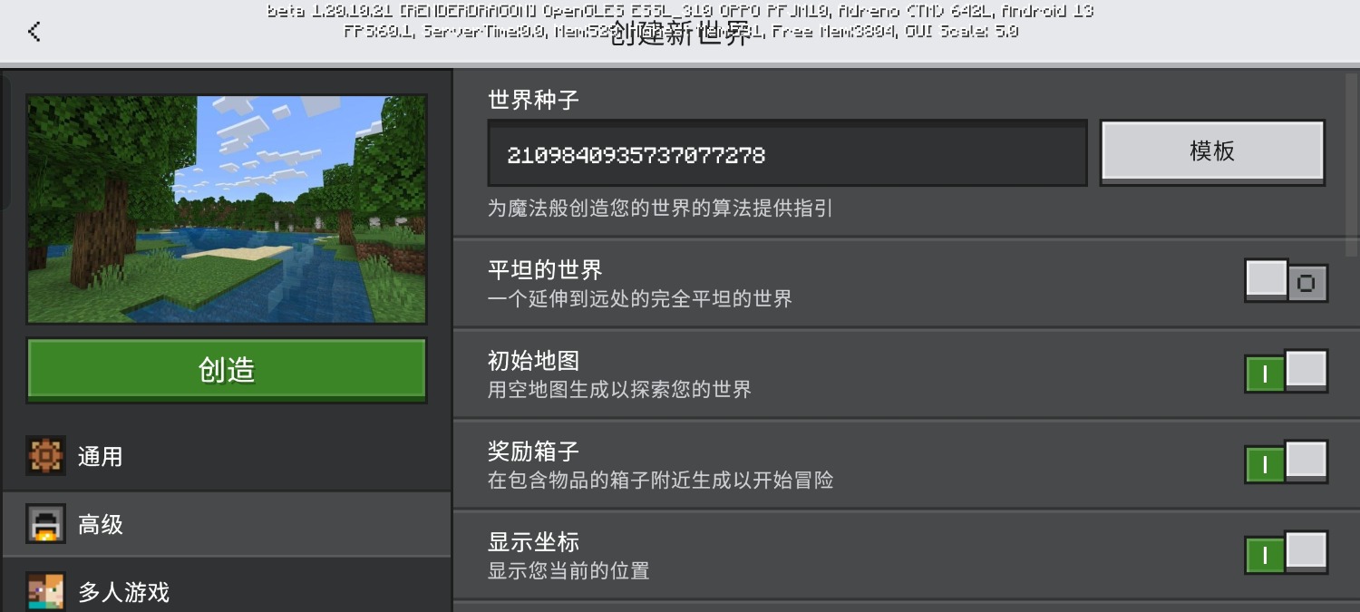
Task: Click the 显示您当前的位置 description
Action: (x=568, y=571)
